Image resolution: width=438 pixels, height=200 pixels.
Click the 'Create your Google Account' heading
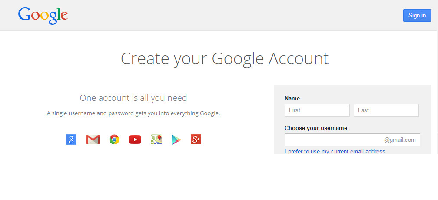(x=225, y=59)
